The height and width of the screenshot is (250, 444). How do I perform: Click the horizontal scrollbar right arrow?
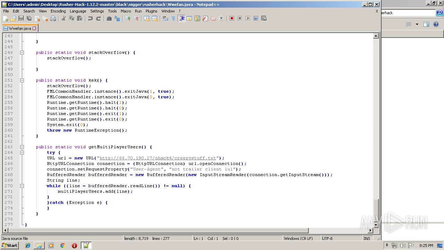click(370, 231)
